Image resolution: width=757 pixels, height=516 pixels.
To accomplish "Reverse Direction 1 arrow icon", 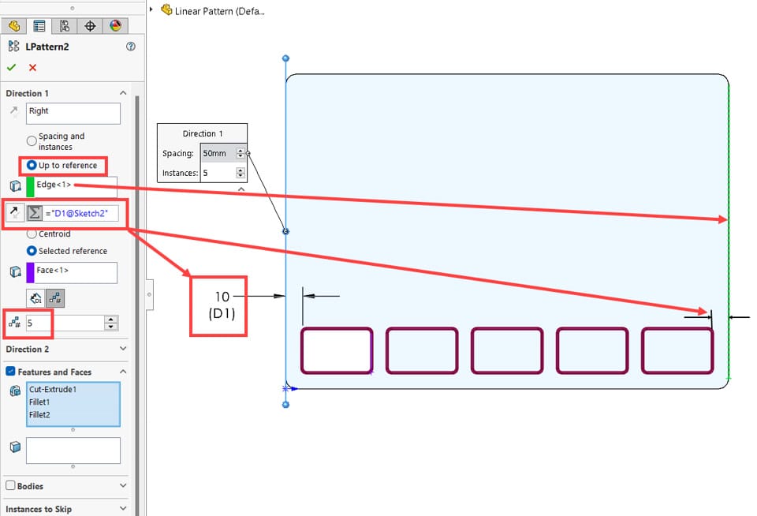I will [x=14, y=111].
